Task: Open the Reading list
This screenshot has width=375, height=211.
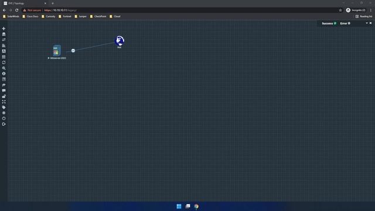Action: [364, 16]
